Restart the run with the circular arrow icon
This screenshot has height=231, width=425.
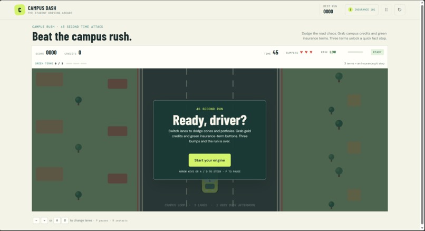click(400, 10)
